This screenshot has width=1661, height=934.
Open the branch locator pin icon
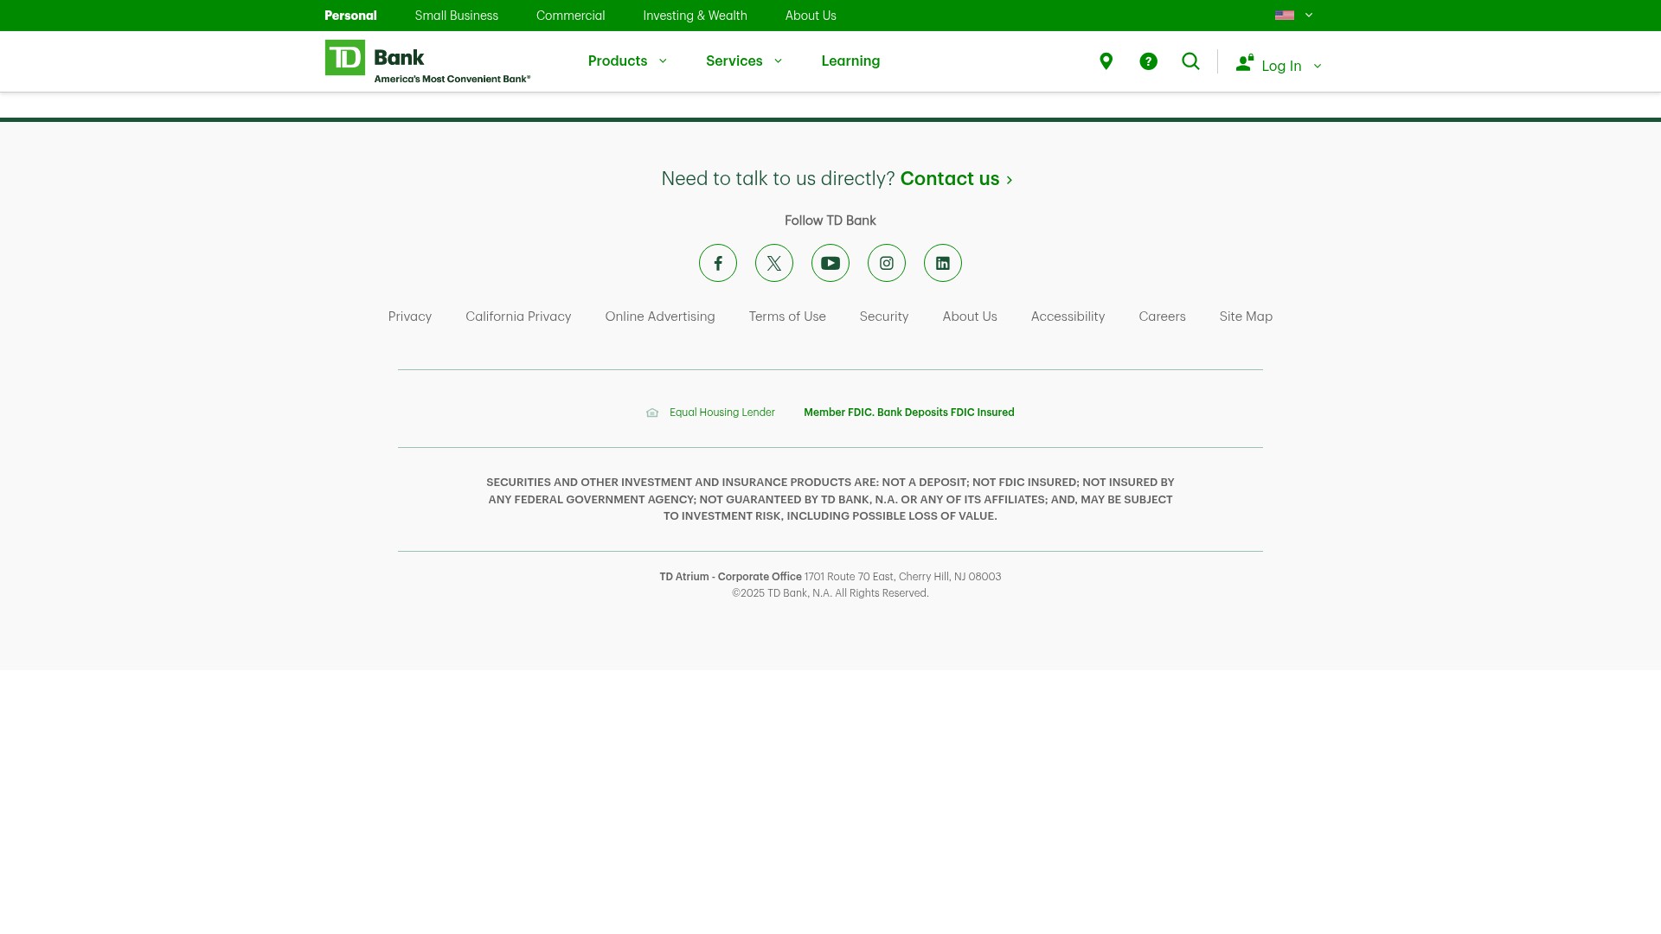click(1106, 61)
